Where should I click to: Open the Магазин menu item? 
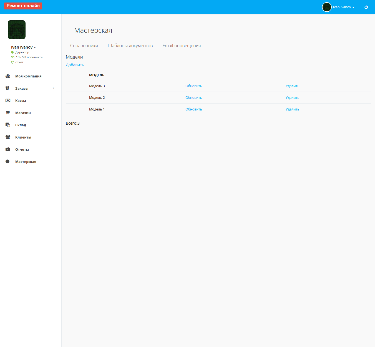(x=23, y=113)
